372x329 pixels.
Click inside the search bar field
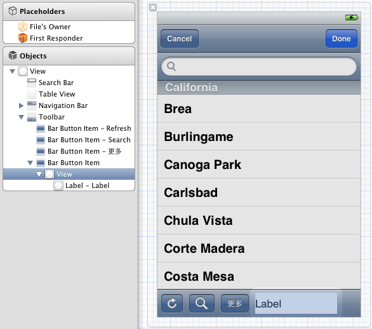click(x=259, y=66)
